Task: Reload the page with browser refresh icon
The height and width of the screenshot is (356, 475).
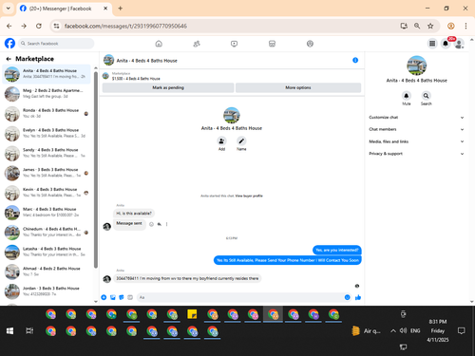Action: point(39,26)
